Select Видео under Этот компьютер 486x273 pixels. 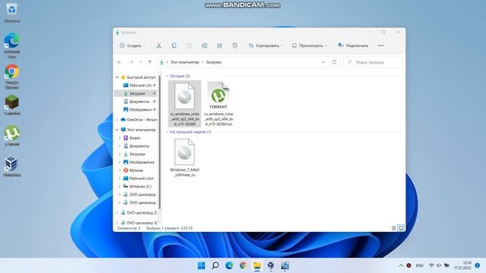coord(134,138)
